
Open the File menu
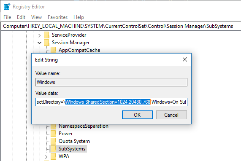(7, 17)
